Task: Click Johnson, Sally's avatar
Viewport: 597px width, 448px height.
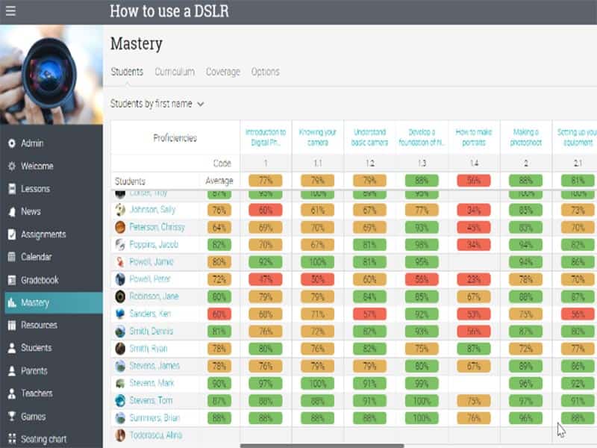Action: coord(120,210)
